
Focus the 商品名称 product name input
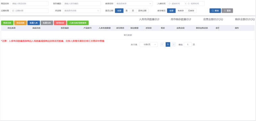click(x=29, y=4)
